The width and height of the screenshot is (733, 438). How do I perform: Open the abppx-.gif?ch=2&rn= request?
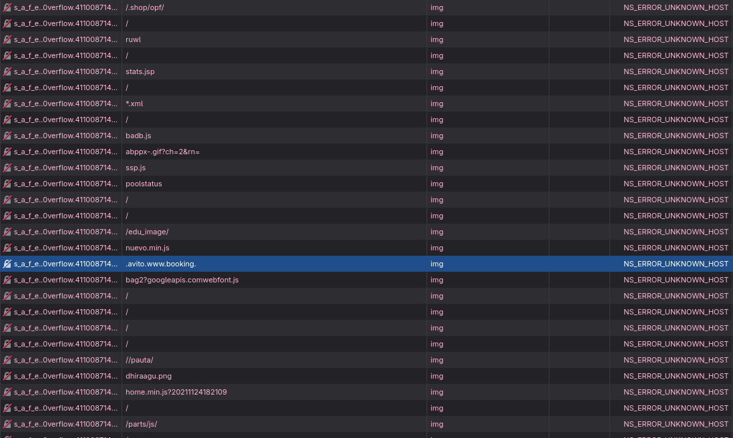pos(162,152)
